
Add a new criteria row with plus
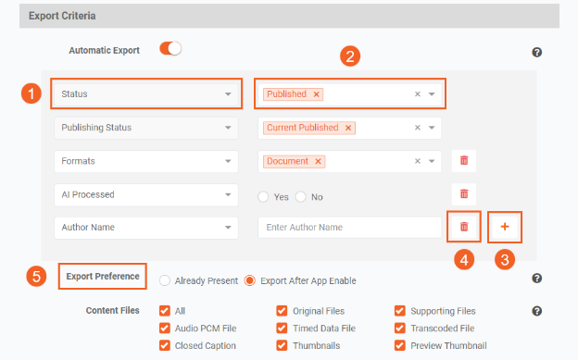point(505,227)
